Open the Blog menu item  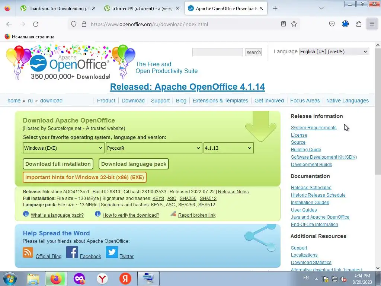pyautogui.click(x=181, y=101)
